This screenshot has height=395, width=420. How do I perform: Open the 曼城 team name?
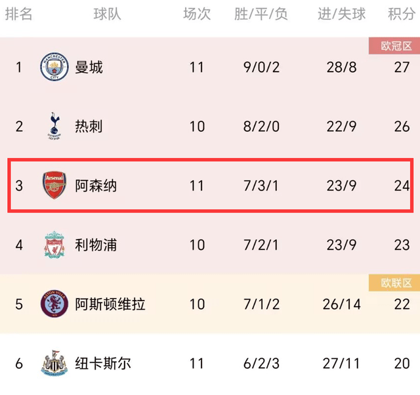(89, 67)
